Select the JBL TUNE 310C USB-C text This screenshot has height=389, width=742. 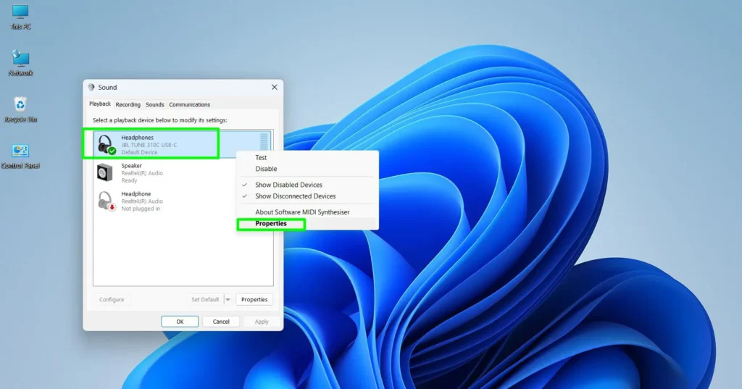[149, 145]
